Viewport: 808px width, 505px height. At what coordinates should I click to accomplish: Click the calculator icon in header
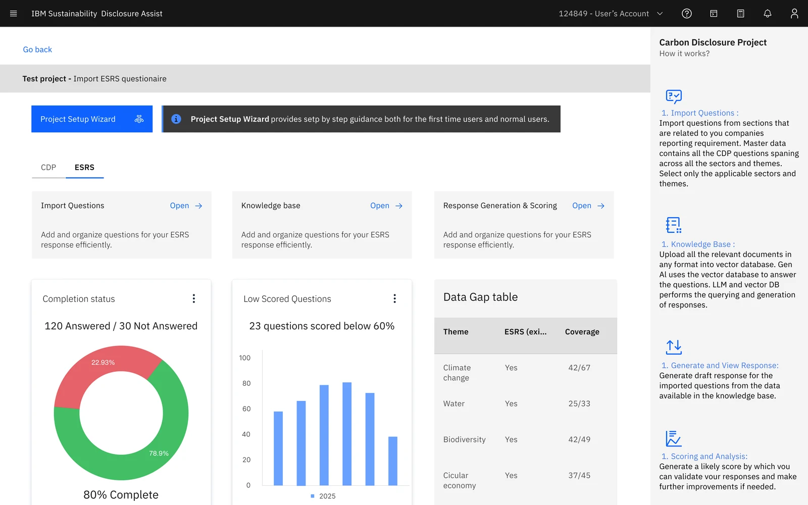(740, 14)
